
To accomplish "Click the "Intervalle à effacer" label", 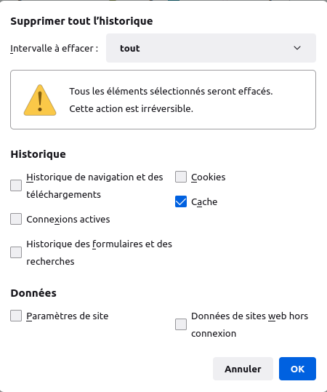I will 54,48.
